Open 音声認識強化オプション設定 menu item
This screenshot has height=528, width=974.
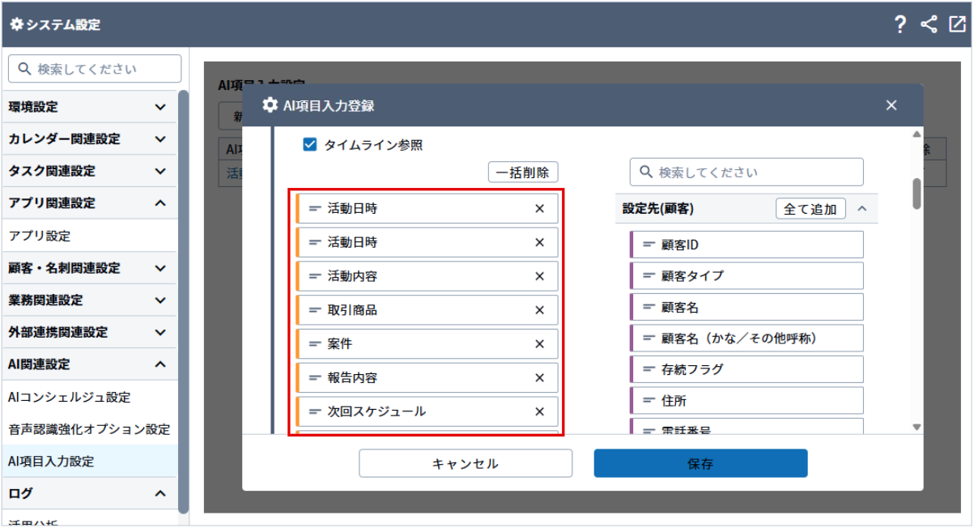tap(88, 429)
